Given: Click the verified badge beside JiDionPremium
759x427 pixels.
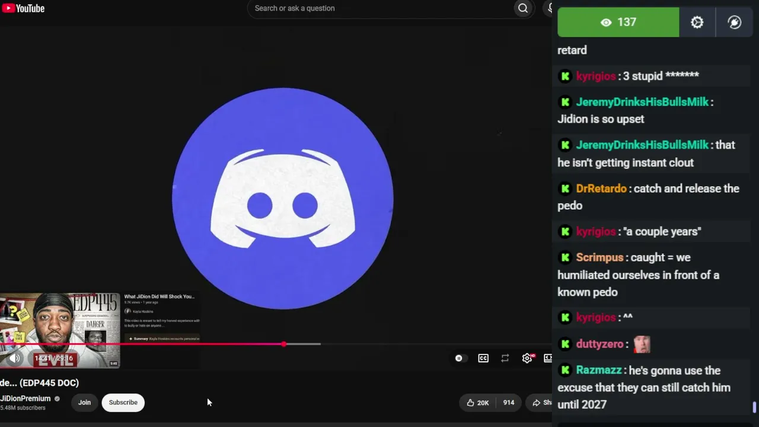Looking at the screenshot, I should coord(57,399).
